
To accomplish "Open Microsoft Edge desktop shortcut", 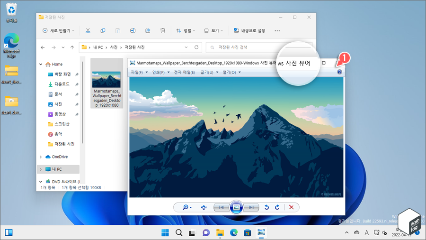I will click(11, 46).
